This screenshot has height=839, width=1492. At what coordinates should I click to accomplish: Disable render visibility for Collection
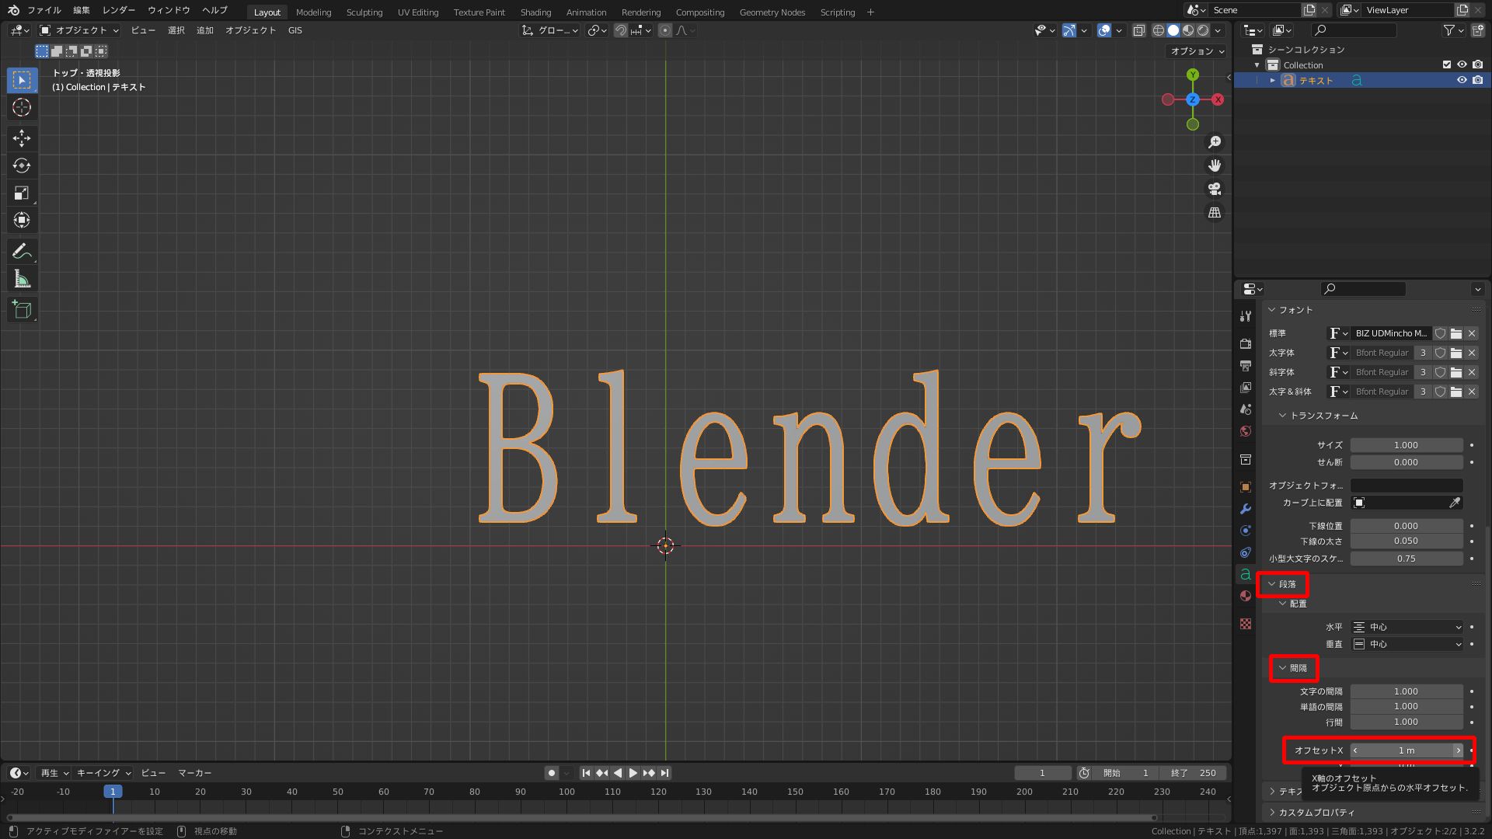coord(1477,64)
